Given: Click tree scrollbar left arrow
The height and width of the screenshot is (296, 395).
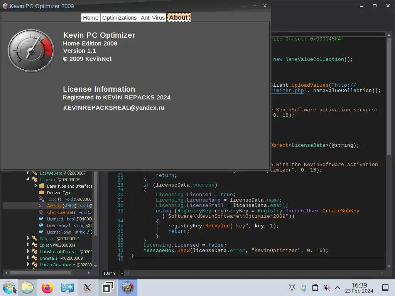Looking at the screenshot, I should (6, 272).
